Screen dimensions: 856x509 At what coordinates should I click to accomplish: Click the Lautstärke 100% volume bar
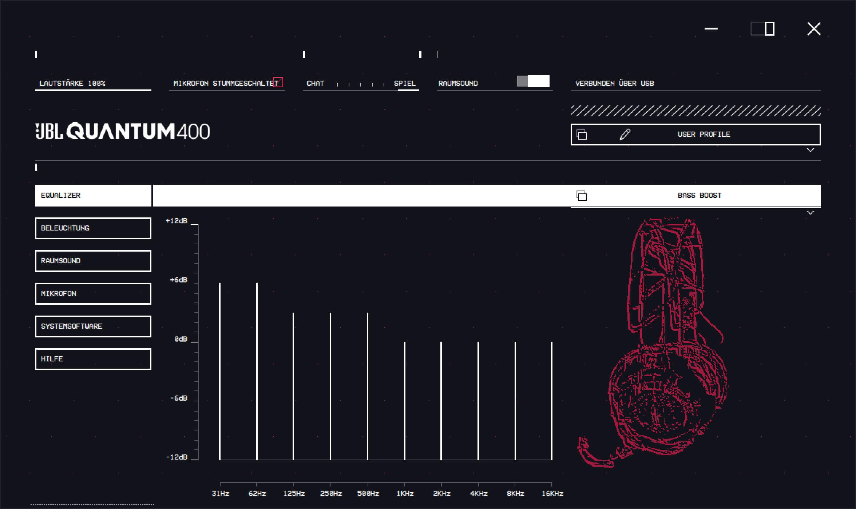[93, 89]
